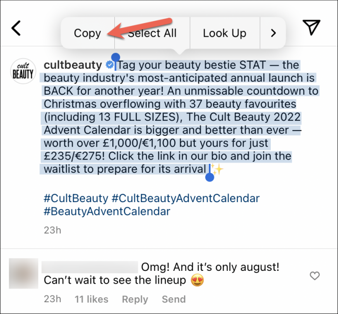Image resolution: width=338 pixels, height=314 pixels.
Task: Choose Copy from the text menu
Action: pyautogui.click(x=87, y=33)
